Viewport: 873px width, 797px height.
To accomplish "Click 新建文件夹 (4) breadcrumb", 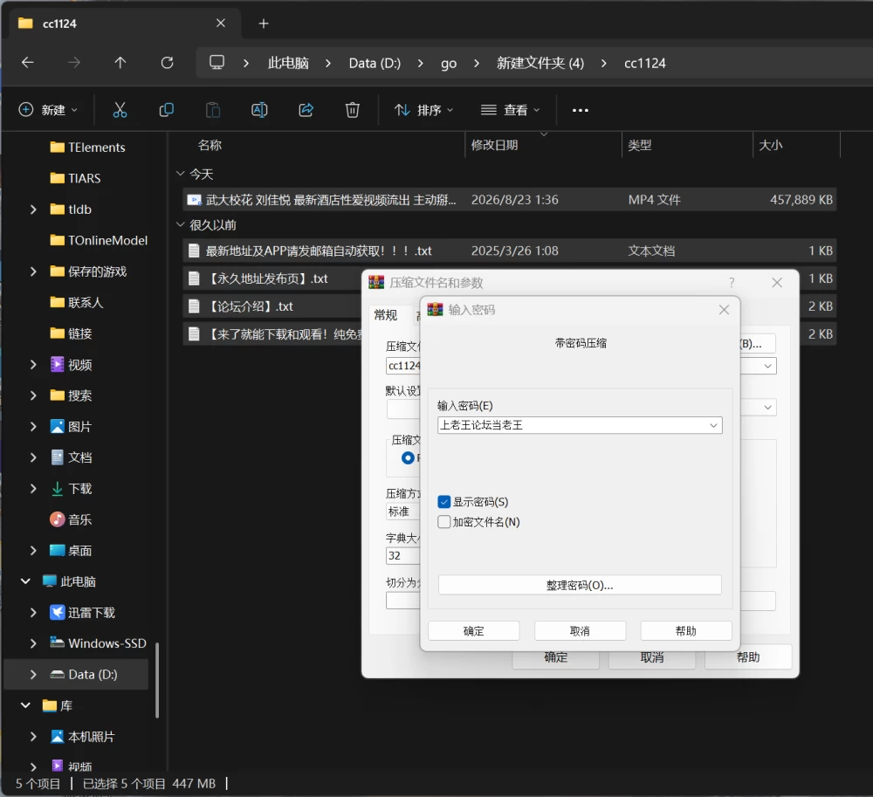I will (540, 63).
